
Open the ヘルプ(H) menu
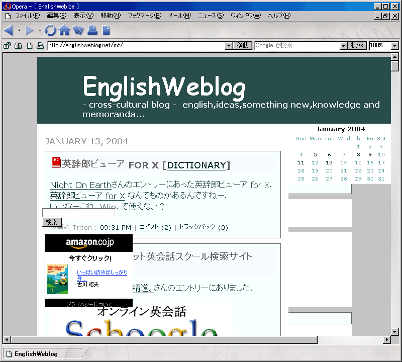279,16
